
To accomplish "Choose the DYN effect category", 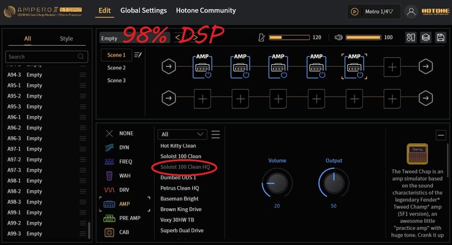I will [x=117, y=147].
